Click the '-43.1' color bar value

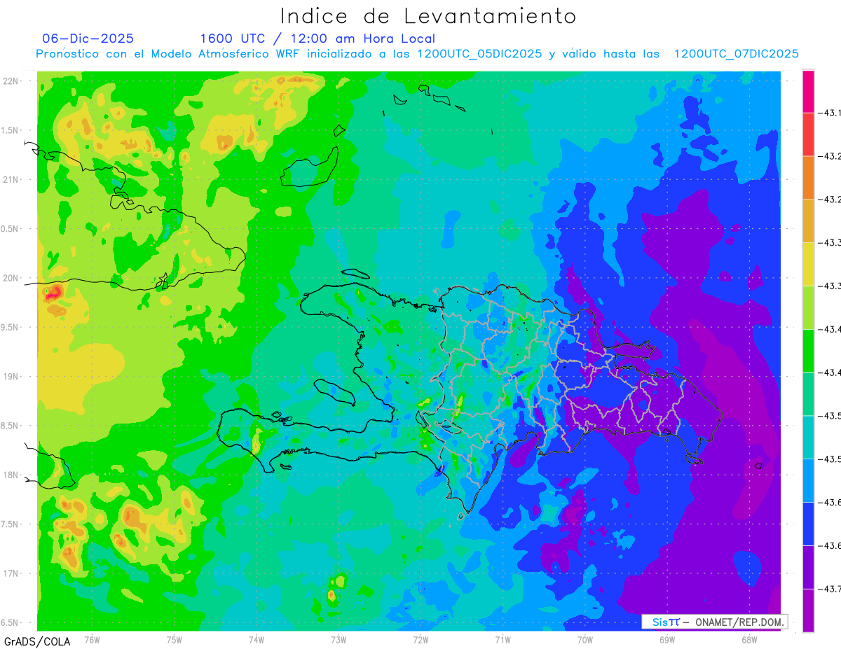point(831,113)
